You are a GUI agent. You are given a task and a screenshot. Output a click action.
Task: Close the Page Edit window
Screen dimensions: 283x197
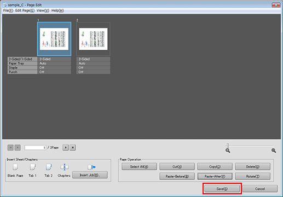276,5
